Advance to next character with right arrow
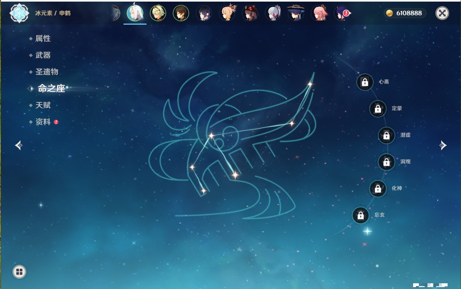 pos(443,145)
